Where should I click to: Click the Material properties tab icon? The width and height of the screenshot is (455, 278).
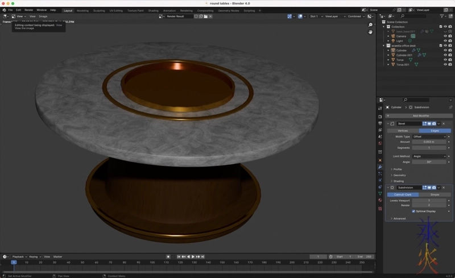[380, 201]
